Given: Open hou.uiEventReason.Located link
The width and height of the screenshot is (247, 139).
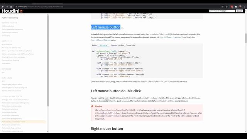Looking at the screenshot, I should tap(157, 81).
